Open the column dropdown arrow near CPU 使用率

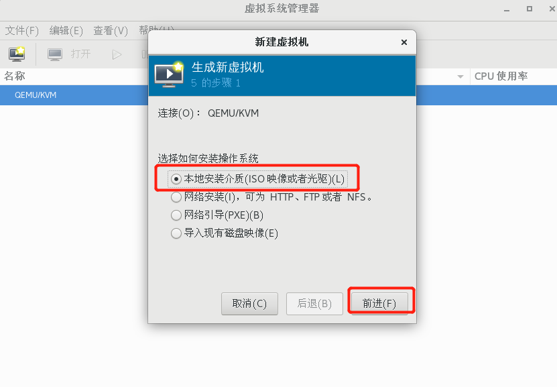pyautogui.click(x=460, y=76)
